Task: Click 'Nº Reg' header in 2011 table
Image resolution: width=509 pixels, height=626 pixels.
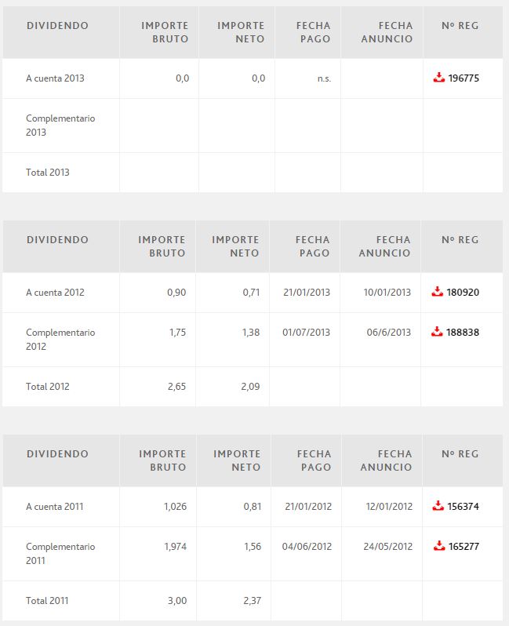Action: coord(460,454)
